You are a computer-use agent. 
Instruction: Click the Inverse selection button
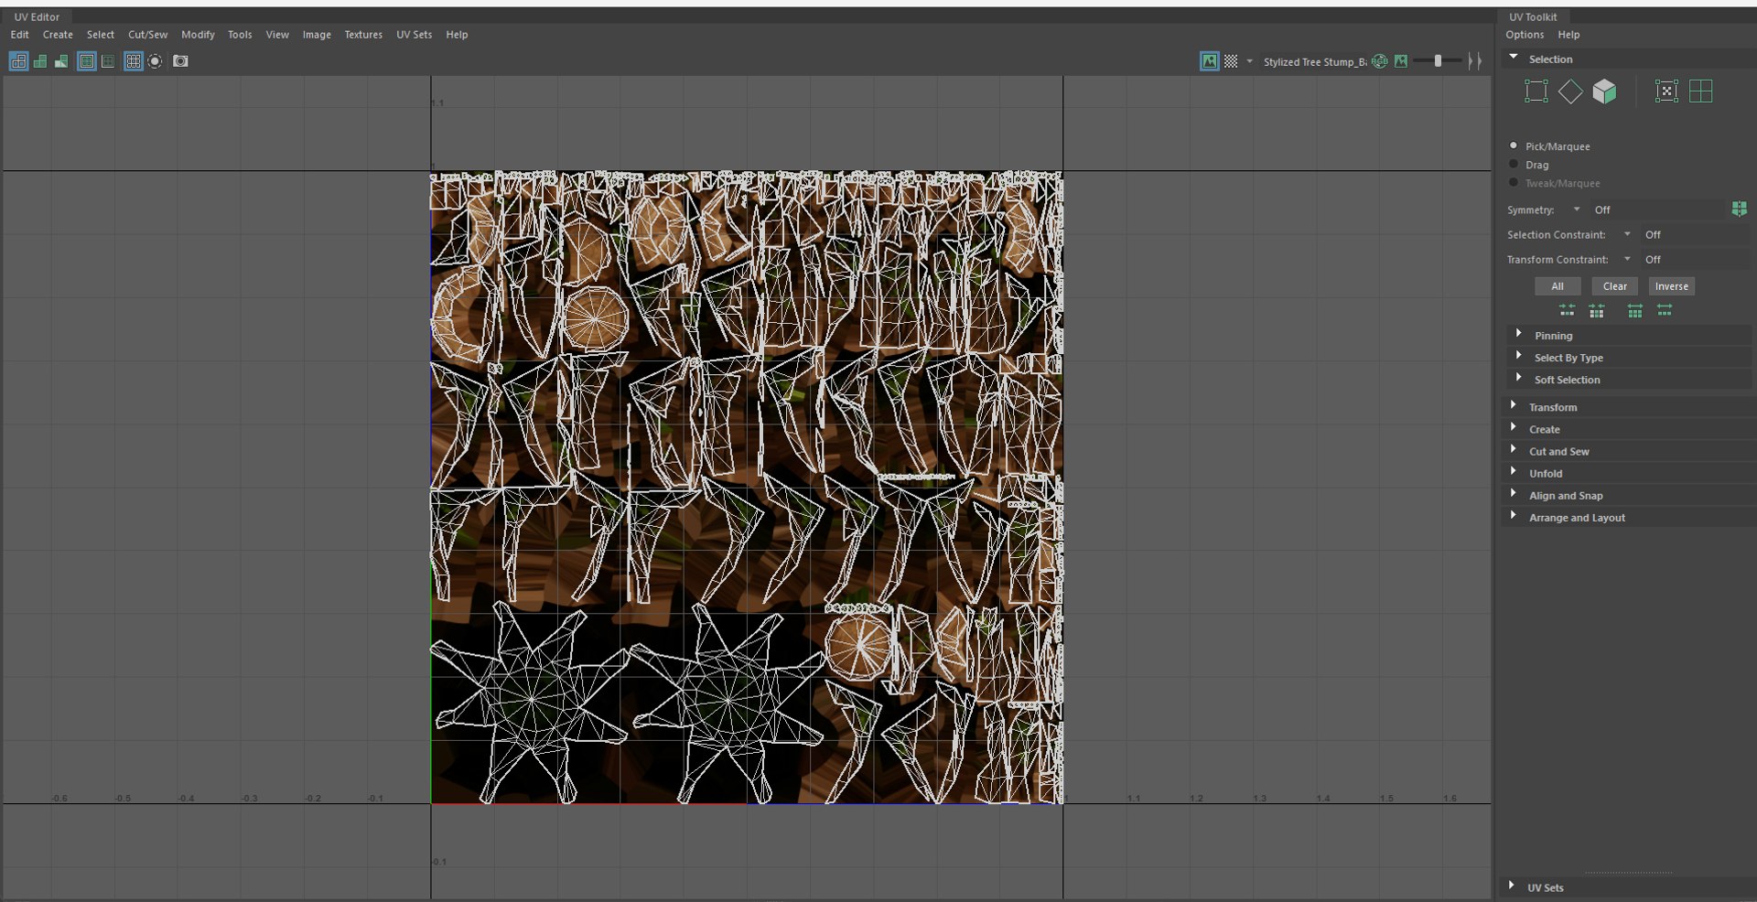click(1671, 286)
